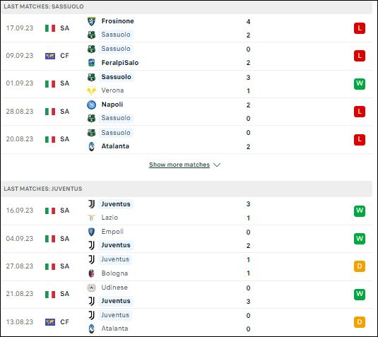The height and width of the screenshot is (337, 378).
Task: Open the Atalanta team name on 20.08.23
Action: point(115,146)
